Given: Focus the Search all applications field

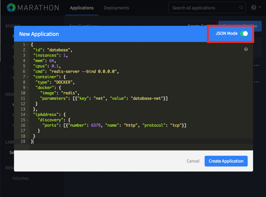Looking at the screenshot, I should pos(207,8).
